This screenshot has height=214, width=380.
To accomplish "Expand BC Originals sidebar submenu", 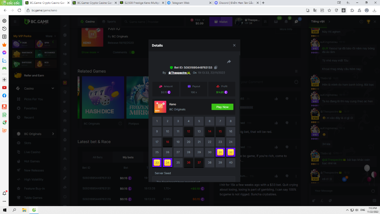I will tap(53, 134).
